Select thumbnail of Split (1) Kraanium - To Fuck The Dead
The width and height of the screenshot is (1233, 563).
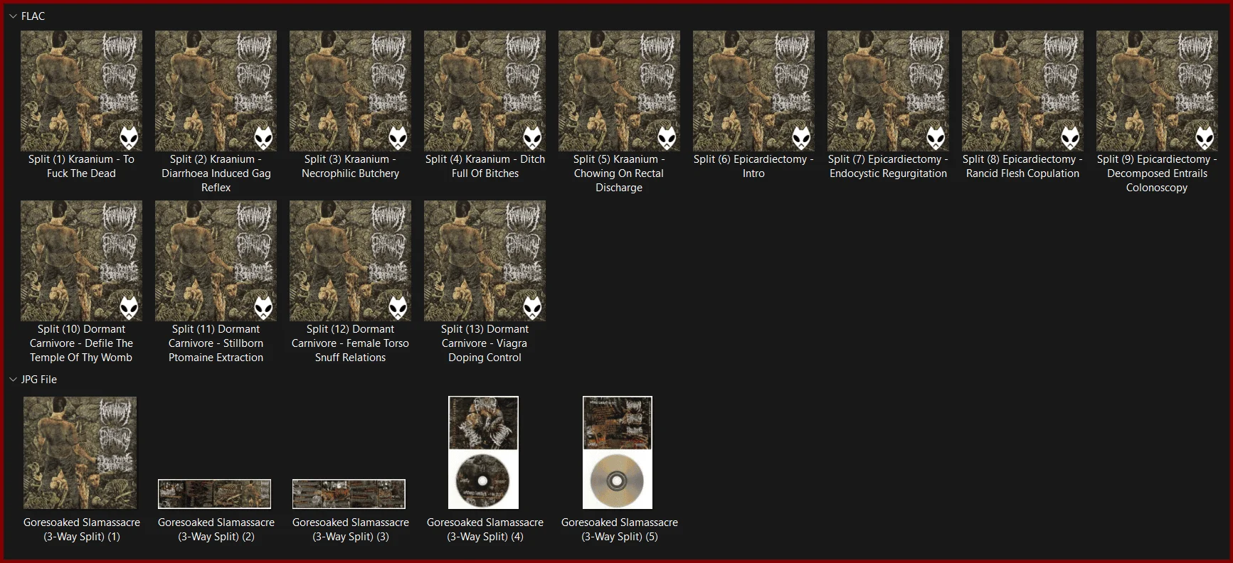point(81,91)
